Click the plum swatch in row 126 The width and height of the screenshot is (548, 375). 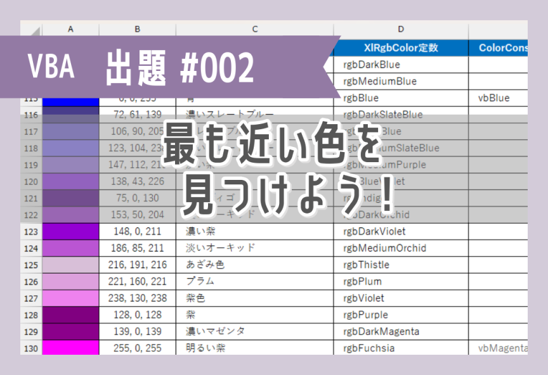click(70, 282)
